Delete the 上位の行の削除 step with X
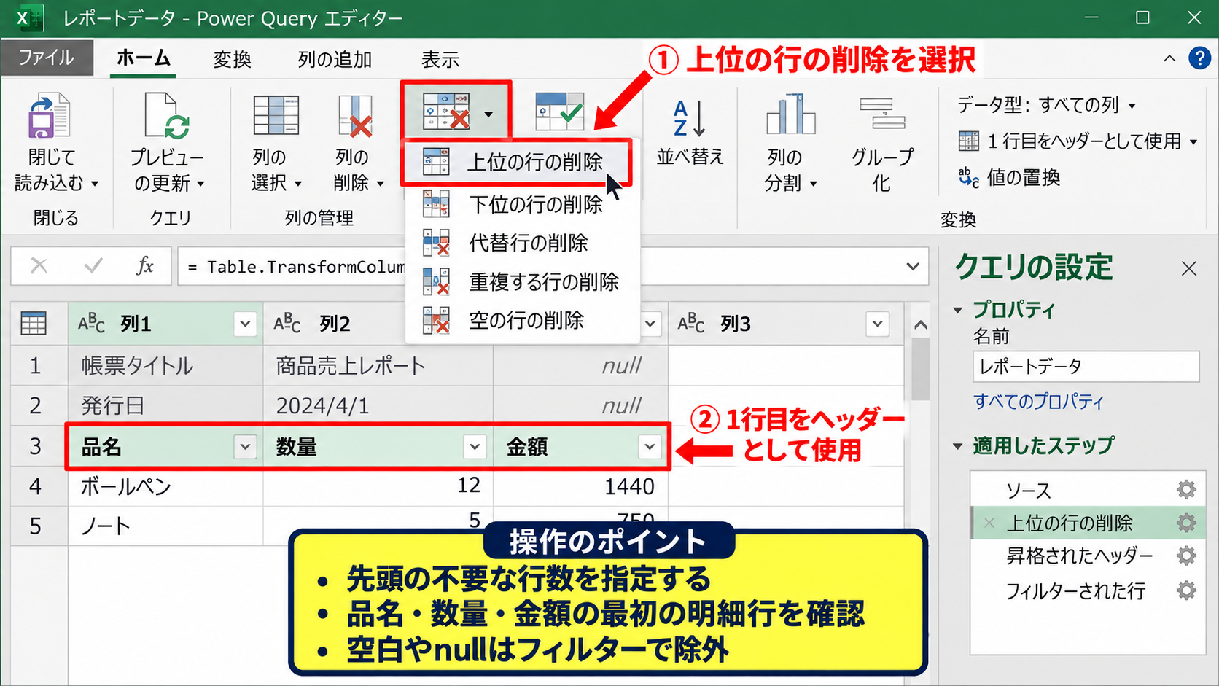This screenshot has width=1219, height=686. click(x=989, y=523)
